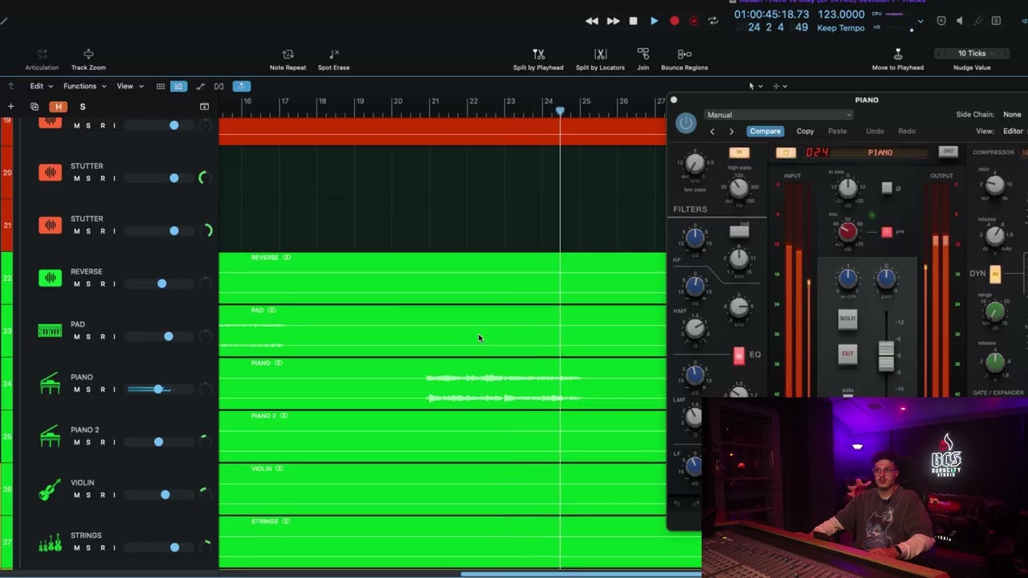Record-enable the PAD track
The width and height of the screenshot is (1028, 578).
[102, 336]
